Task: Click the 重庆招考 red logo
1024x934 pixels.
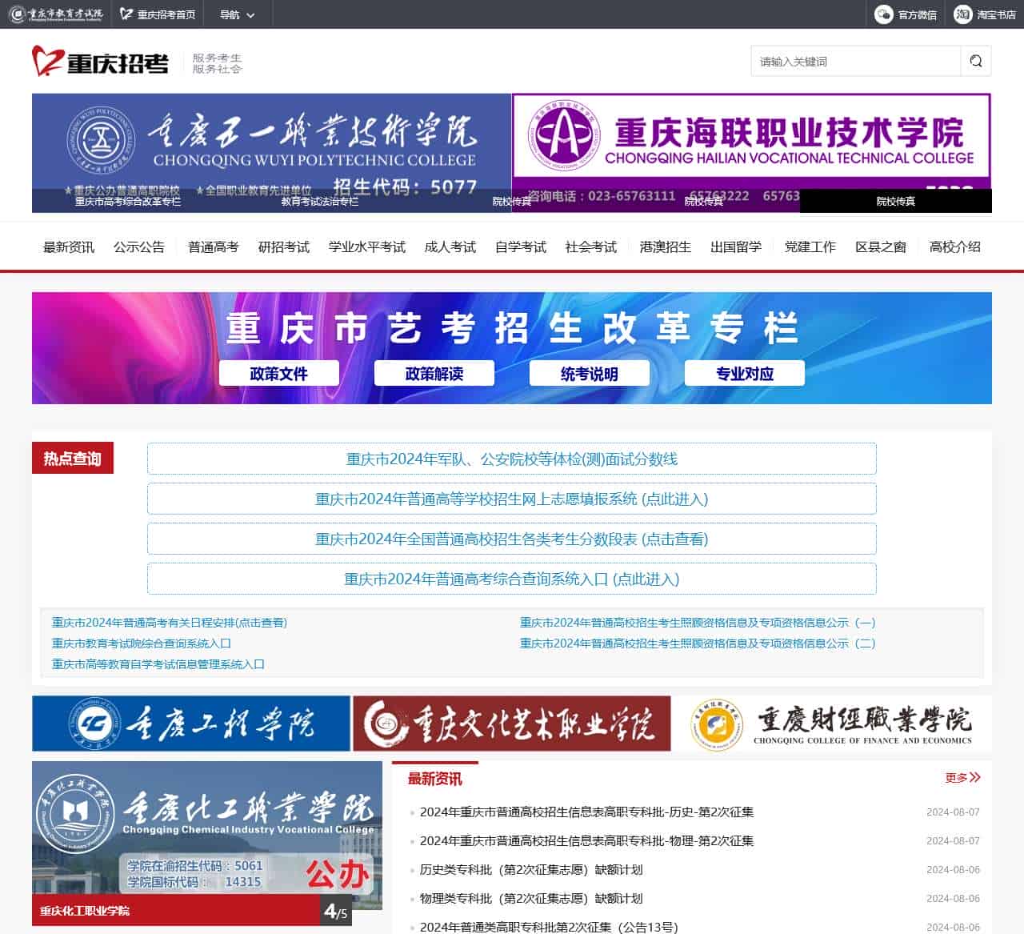Action: click(100, 62)
